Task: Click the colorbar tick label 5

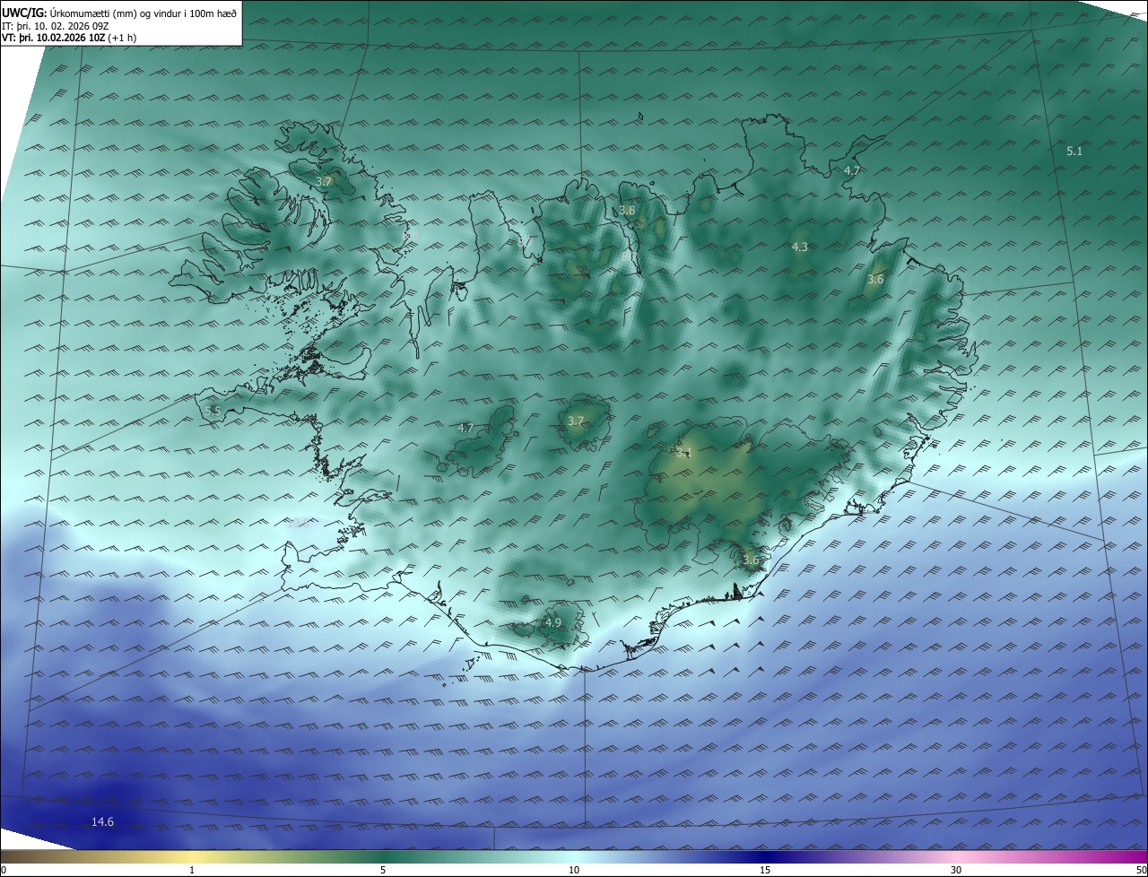Action: (383, 870)
